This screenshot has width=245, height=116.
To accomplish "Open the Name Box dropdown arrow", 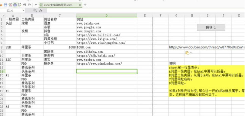I will (24, 11).
